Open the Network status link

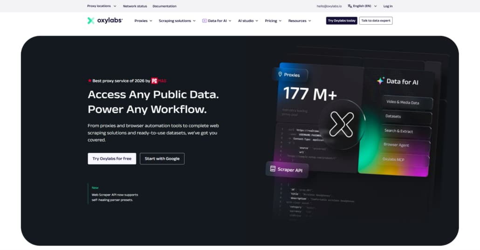point(135,6)
